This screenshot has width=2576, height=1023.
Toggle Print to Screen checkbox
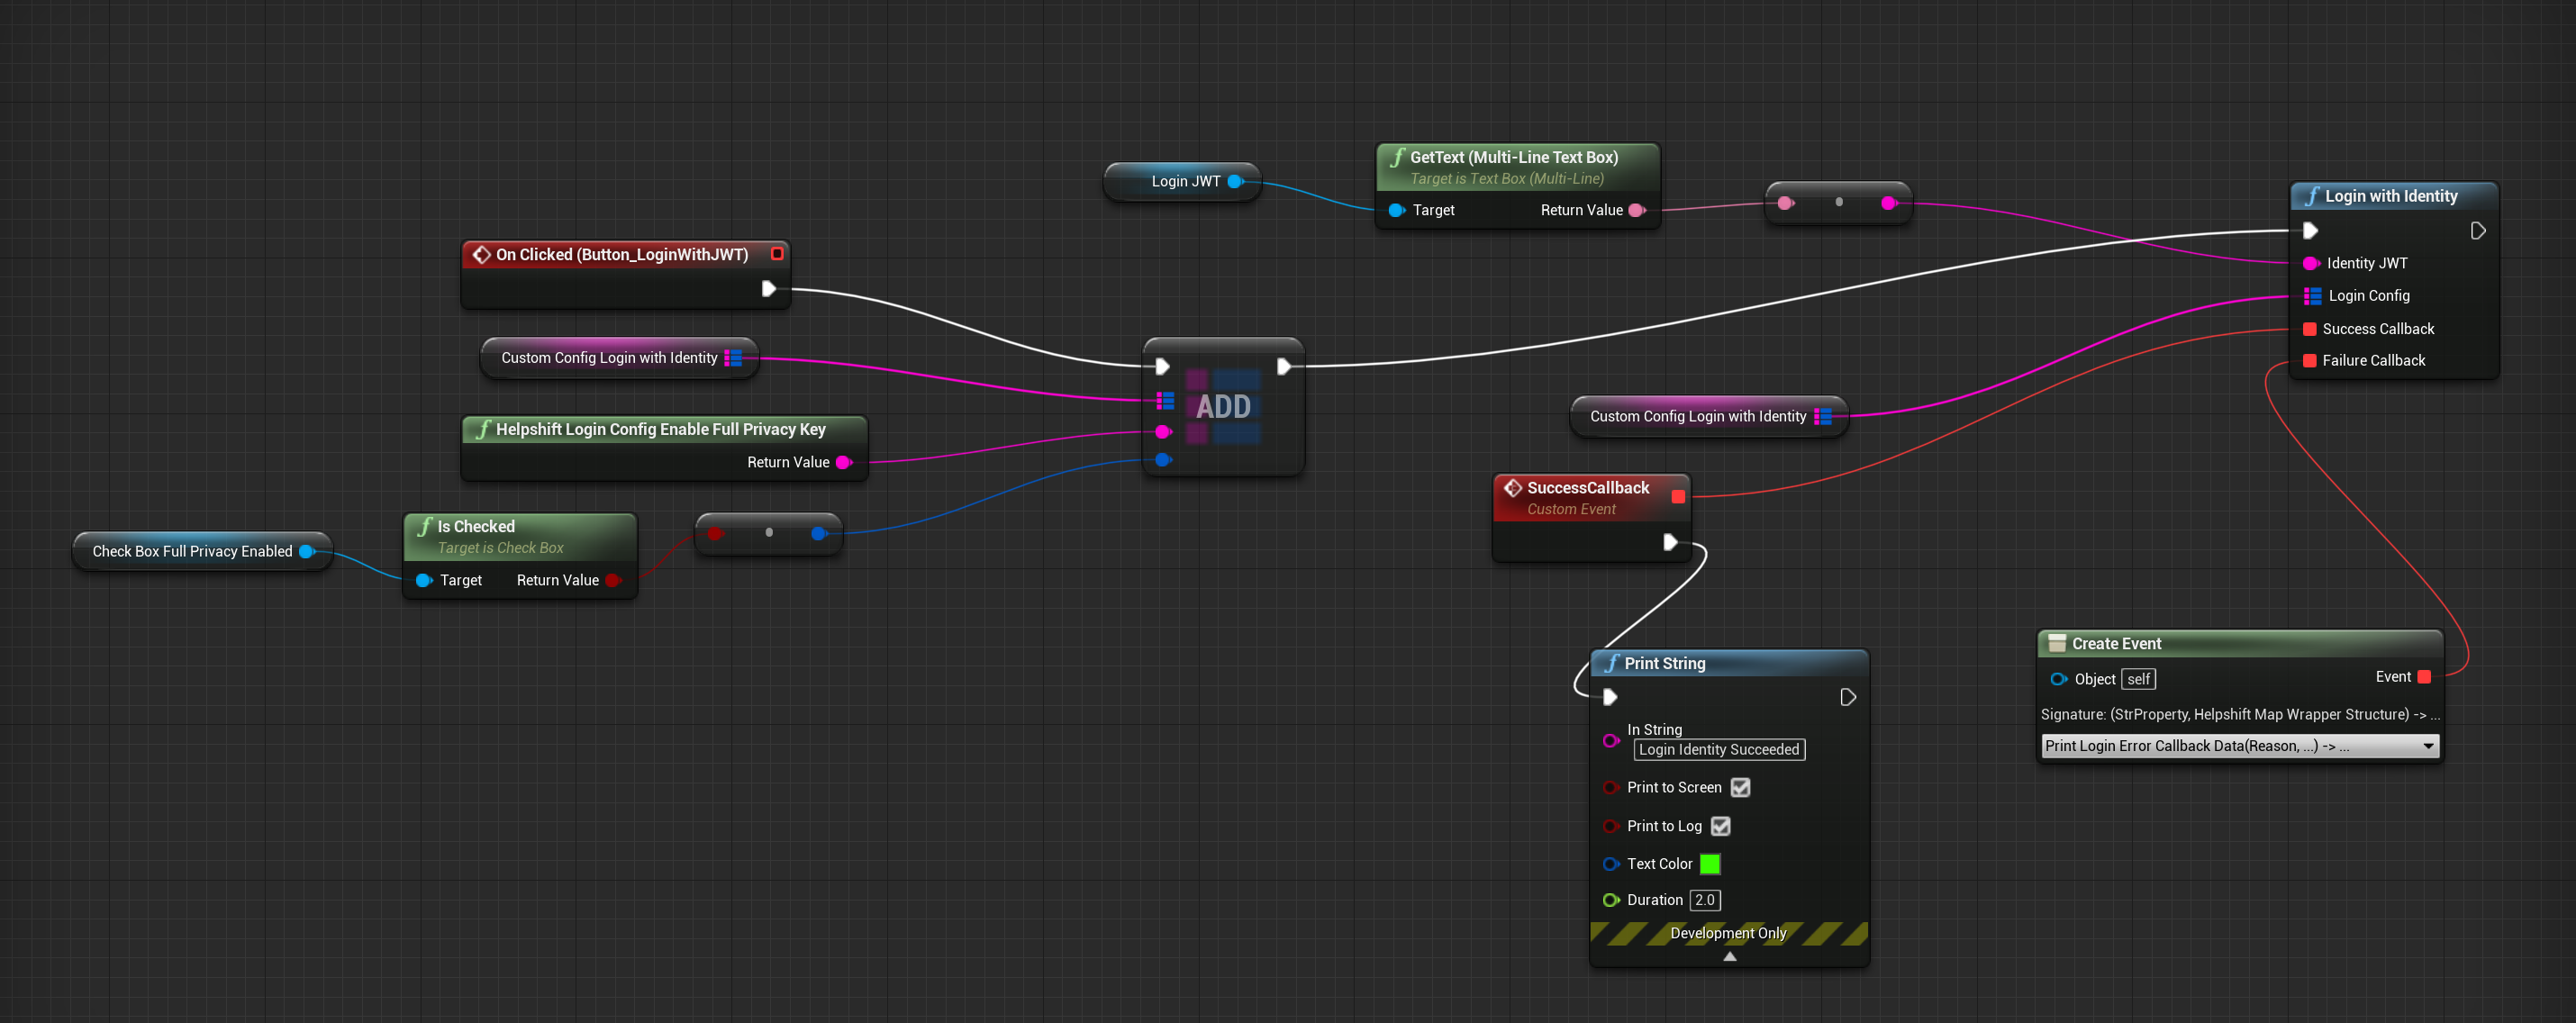tap(1740, 787)
